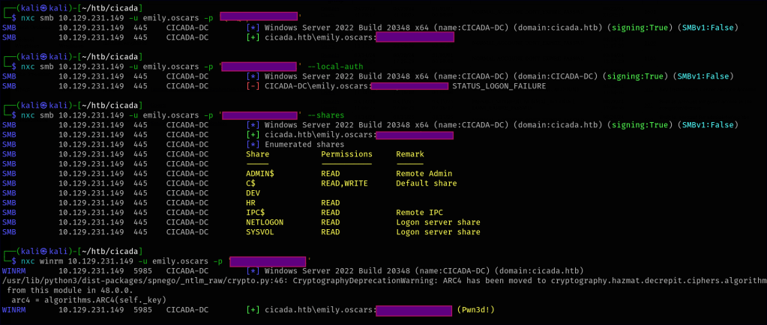The width and height of the screenshot is (767, 325).
Task: Click the Remark column header
Action: point(410,154)
